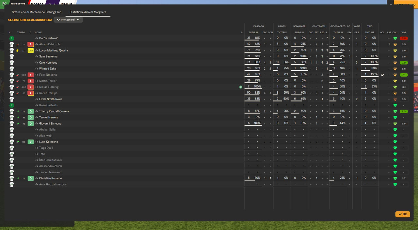
Task: Click Caio Henrique condition heart icon
Action: pos(395,63)
